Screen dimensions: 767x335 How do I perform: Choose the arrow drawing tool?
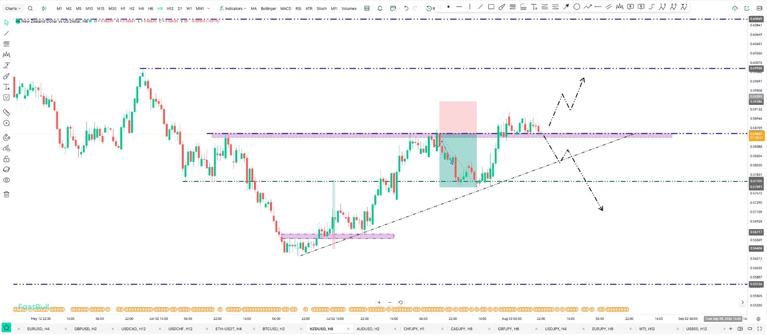[x=566, y=7]
